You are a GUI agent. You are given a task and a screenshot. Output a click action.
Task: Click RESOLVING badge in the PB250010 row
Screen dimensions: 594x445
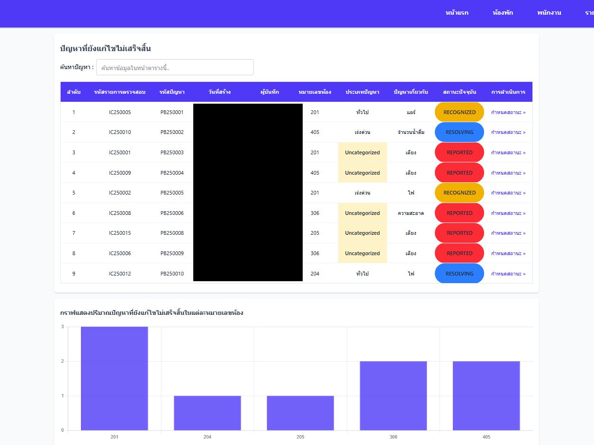point(459,274)
